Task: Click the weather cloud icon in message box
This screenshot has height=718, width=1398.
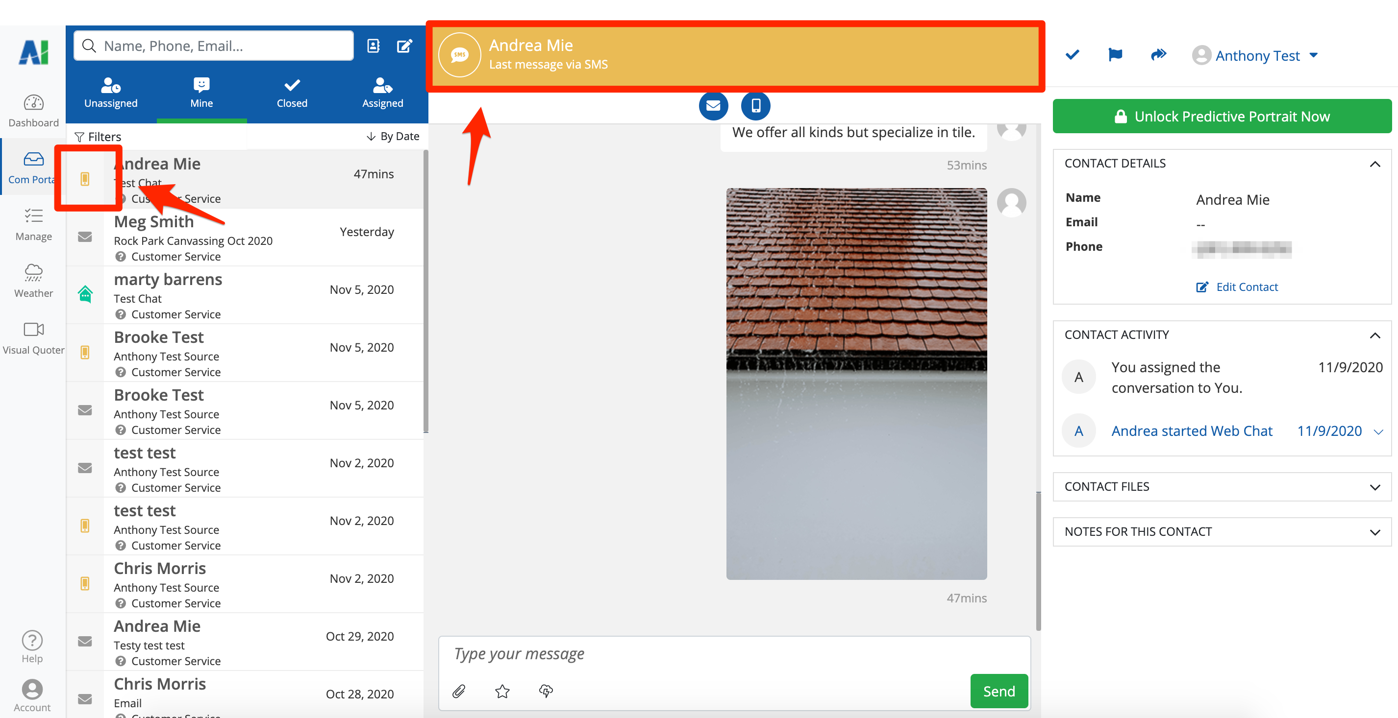Action: click(546, 691)
